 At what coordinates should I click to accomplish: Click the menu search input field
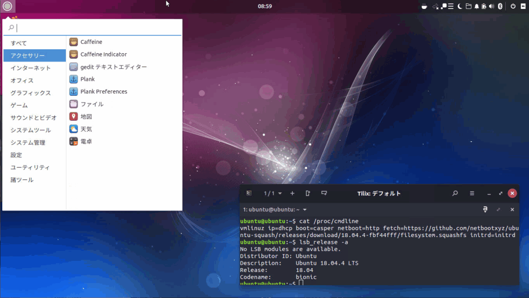(x=92, y=27)
